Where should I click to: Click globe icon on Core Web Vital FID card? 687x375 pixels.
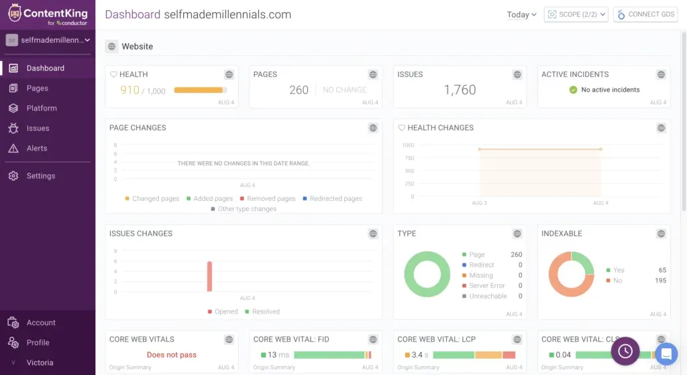(x=373, y=340)
